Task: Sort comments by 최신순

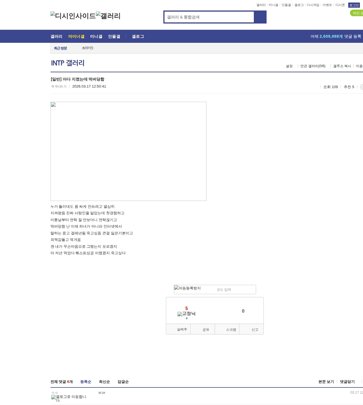Action: point(104,382)
